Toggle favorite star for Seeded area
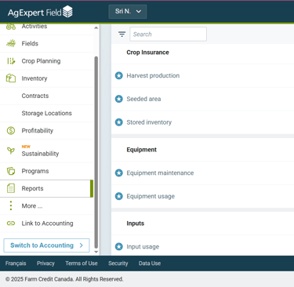The image size is (294, 287). (x=119, y=99)
